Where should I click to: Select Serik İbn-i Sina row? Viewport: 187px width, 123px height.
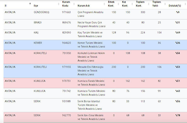point(95,117)
